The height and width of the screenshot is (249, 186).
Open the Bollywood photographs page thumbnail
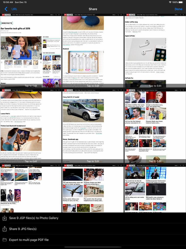pyautogui.click(x=31, y=188)
